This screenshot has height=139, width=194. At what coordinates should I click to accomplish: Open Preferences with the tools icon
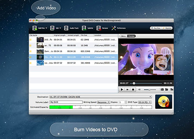pyautogui.click(x=114, y=28)
